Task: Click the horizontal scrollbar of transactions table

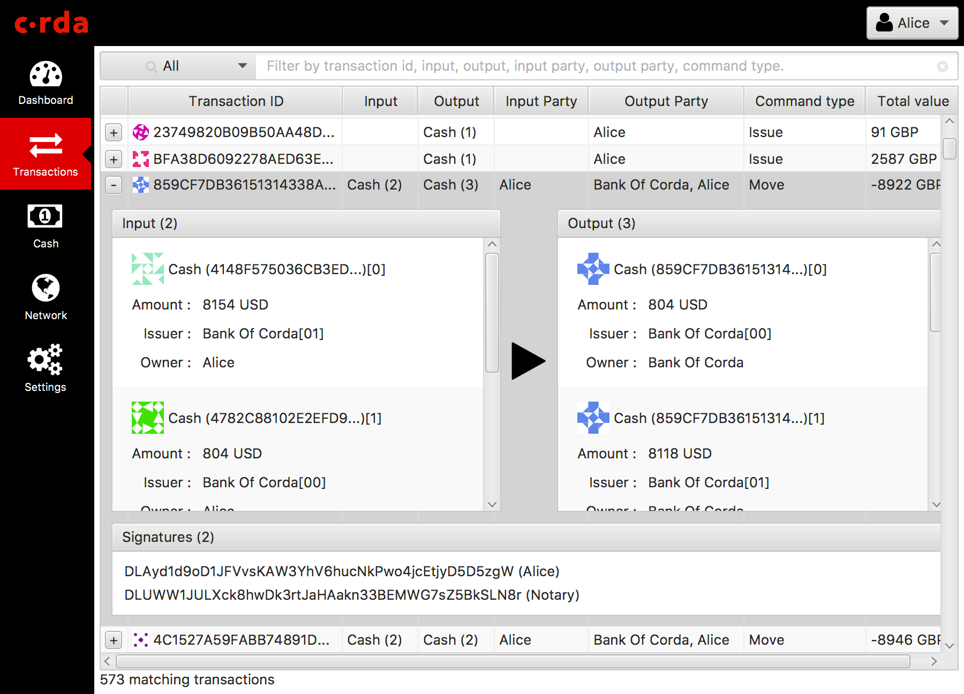Action: click(x=513, y=661)
